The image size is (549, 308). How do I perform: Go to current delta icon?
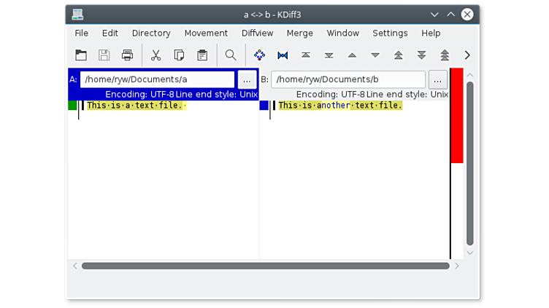click(x=259, y=55)
